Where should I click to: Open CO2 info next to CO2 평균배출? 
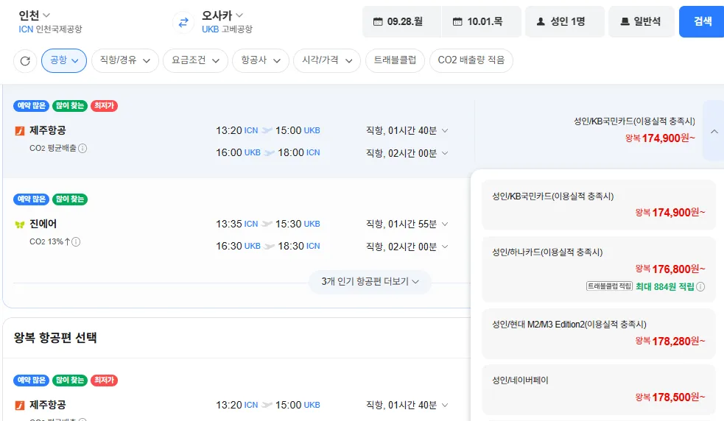pos(82,148)
